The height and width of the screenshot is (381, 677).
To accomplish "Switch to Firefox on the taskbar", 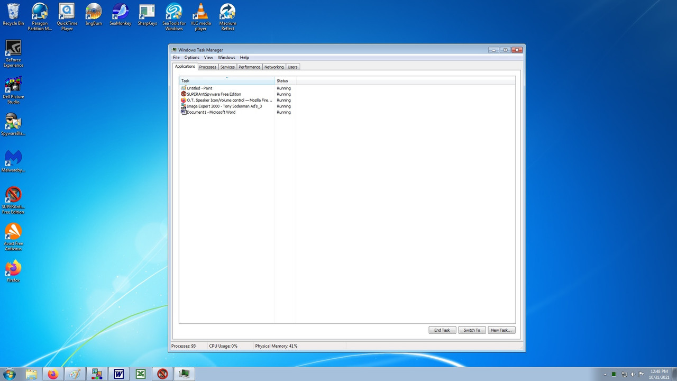I will click(53, 374).
